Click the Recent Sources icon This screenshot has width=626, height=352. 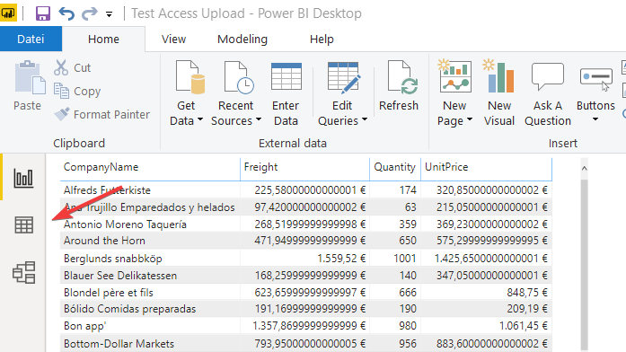coord(239,77)
